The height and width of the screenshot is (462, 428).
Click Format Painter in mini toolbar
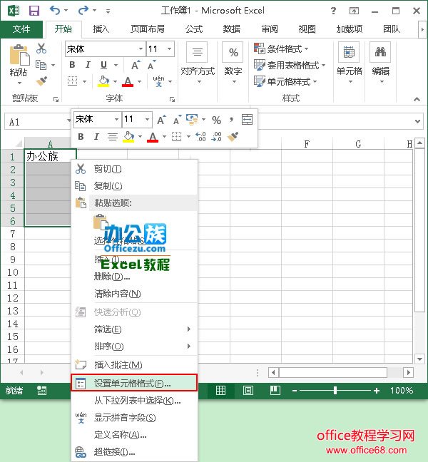point(233,137)
